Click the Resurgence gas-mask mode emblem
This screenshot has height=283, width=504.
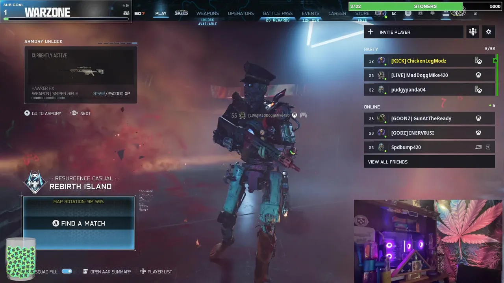pos(35,182)
